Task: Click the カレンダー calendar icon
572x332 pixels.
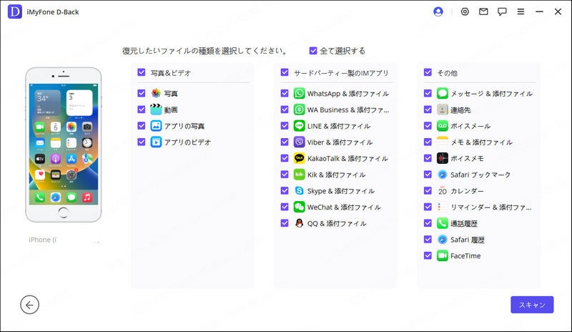Action: pyautogui.click(x=442, y=190)
